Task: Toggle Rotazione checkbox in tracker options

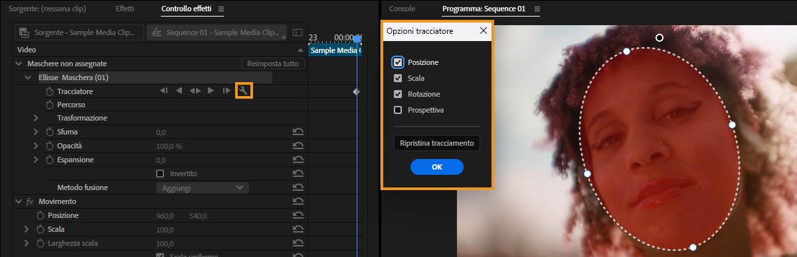Action: 398,94
